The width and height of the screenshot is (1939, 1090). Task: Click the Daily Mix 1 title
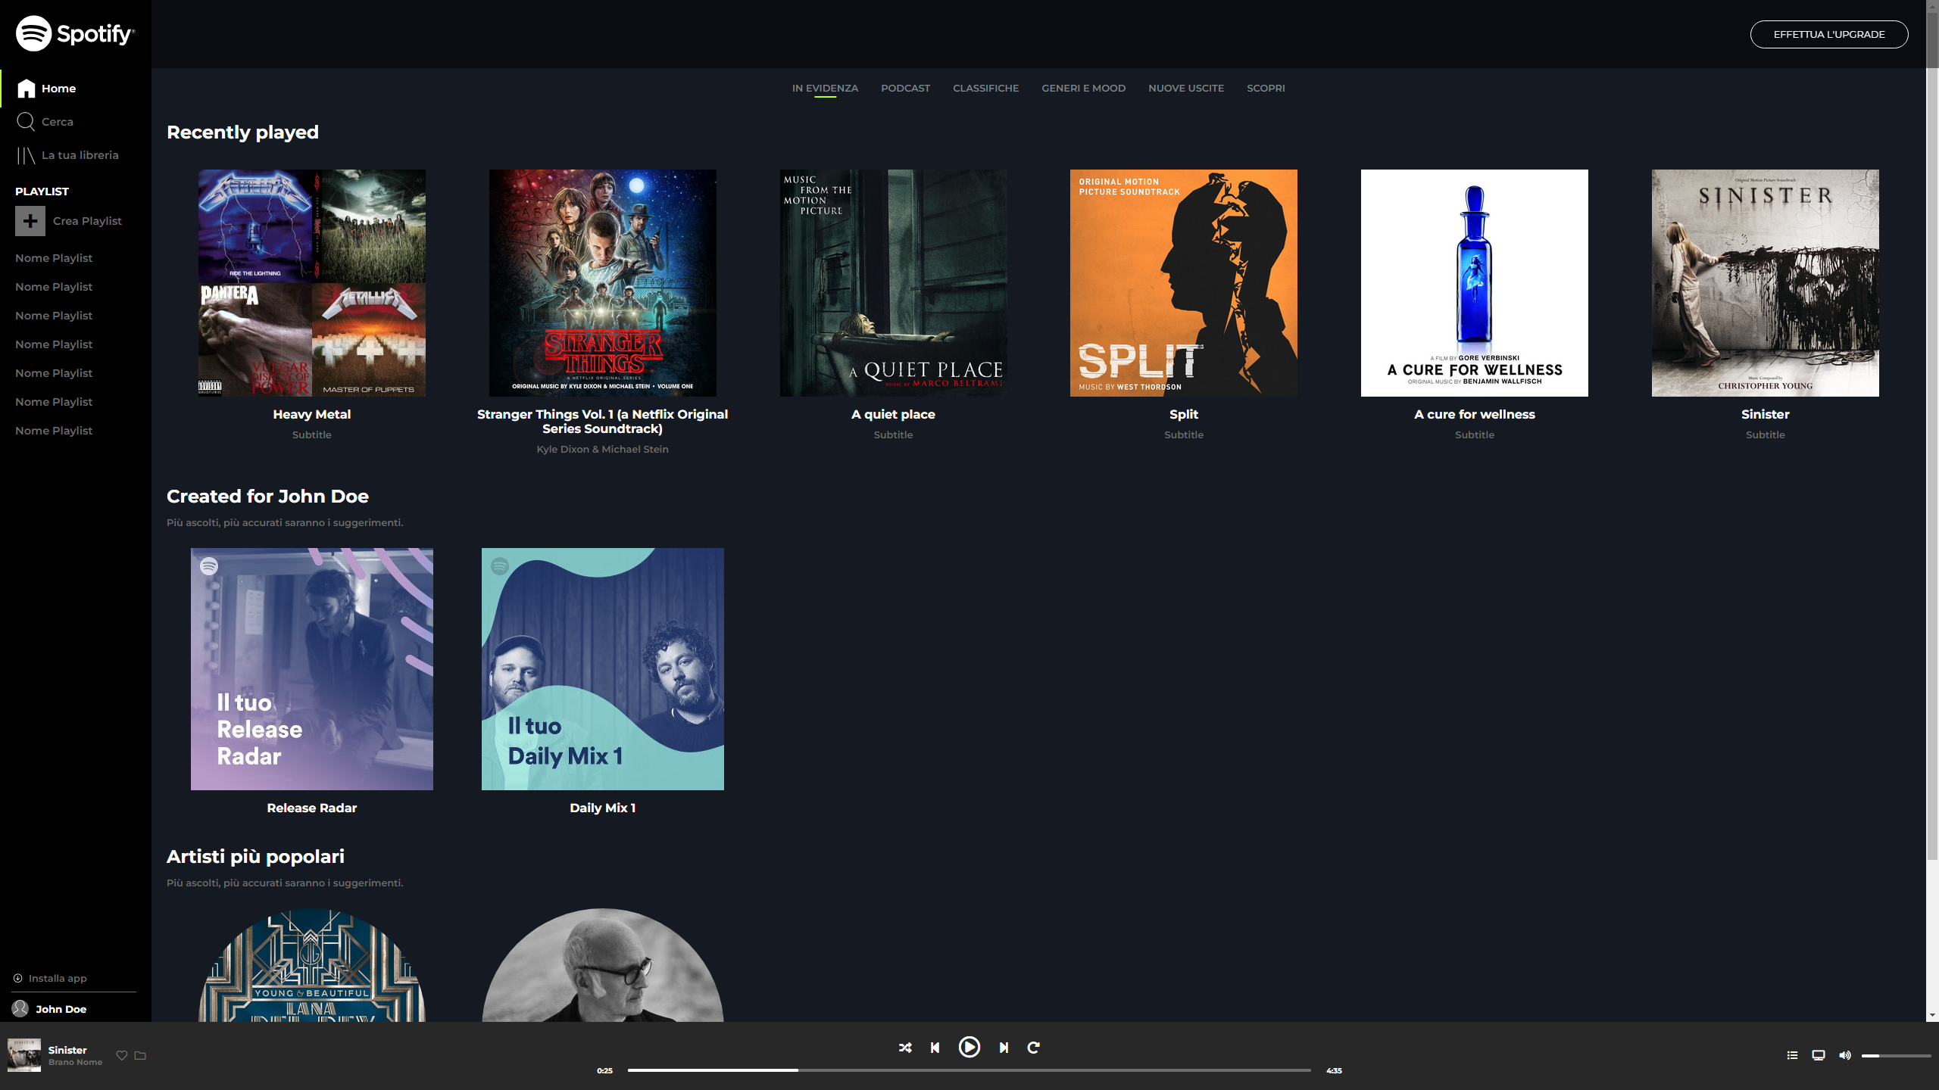coord(603,808)
